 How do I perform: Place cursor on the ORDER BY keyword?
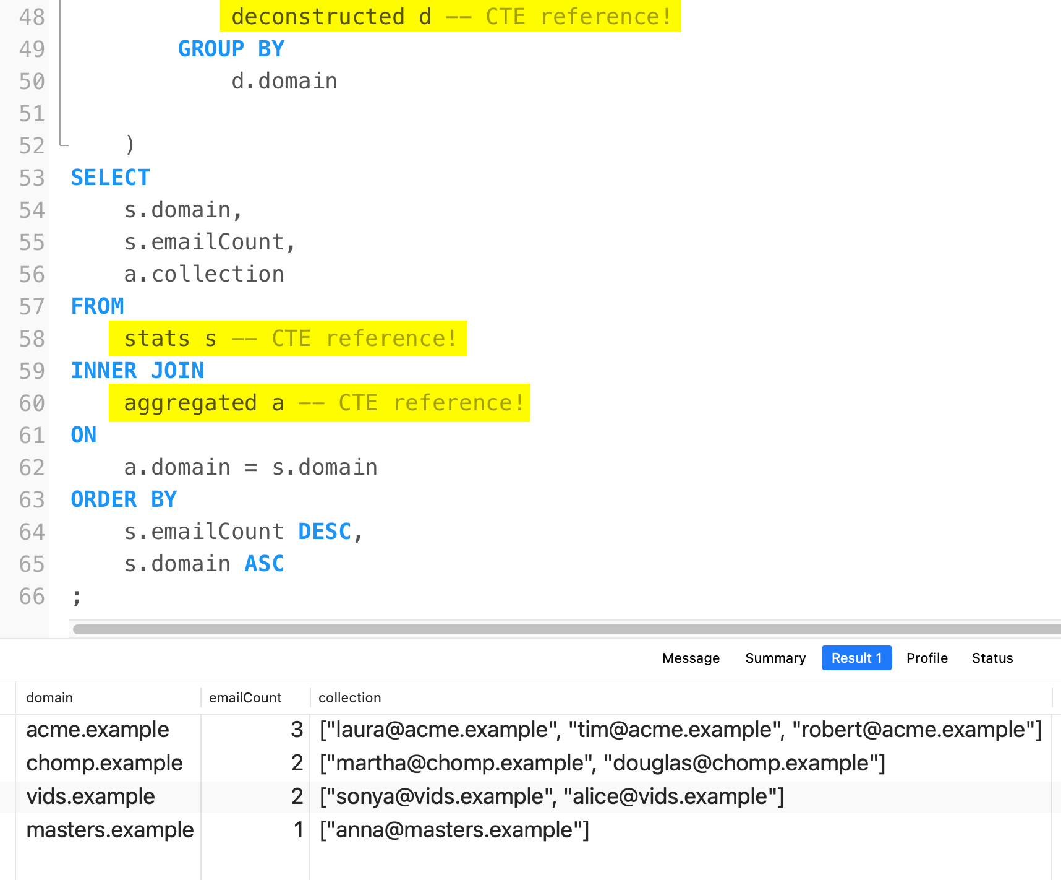pyautogui.click(x=124, y=499)
